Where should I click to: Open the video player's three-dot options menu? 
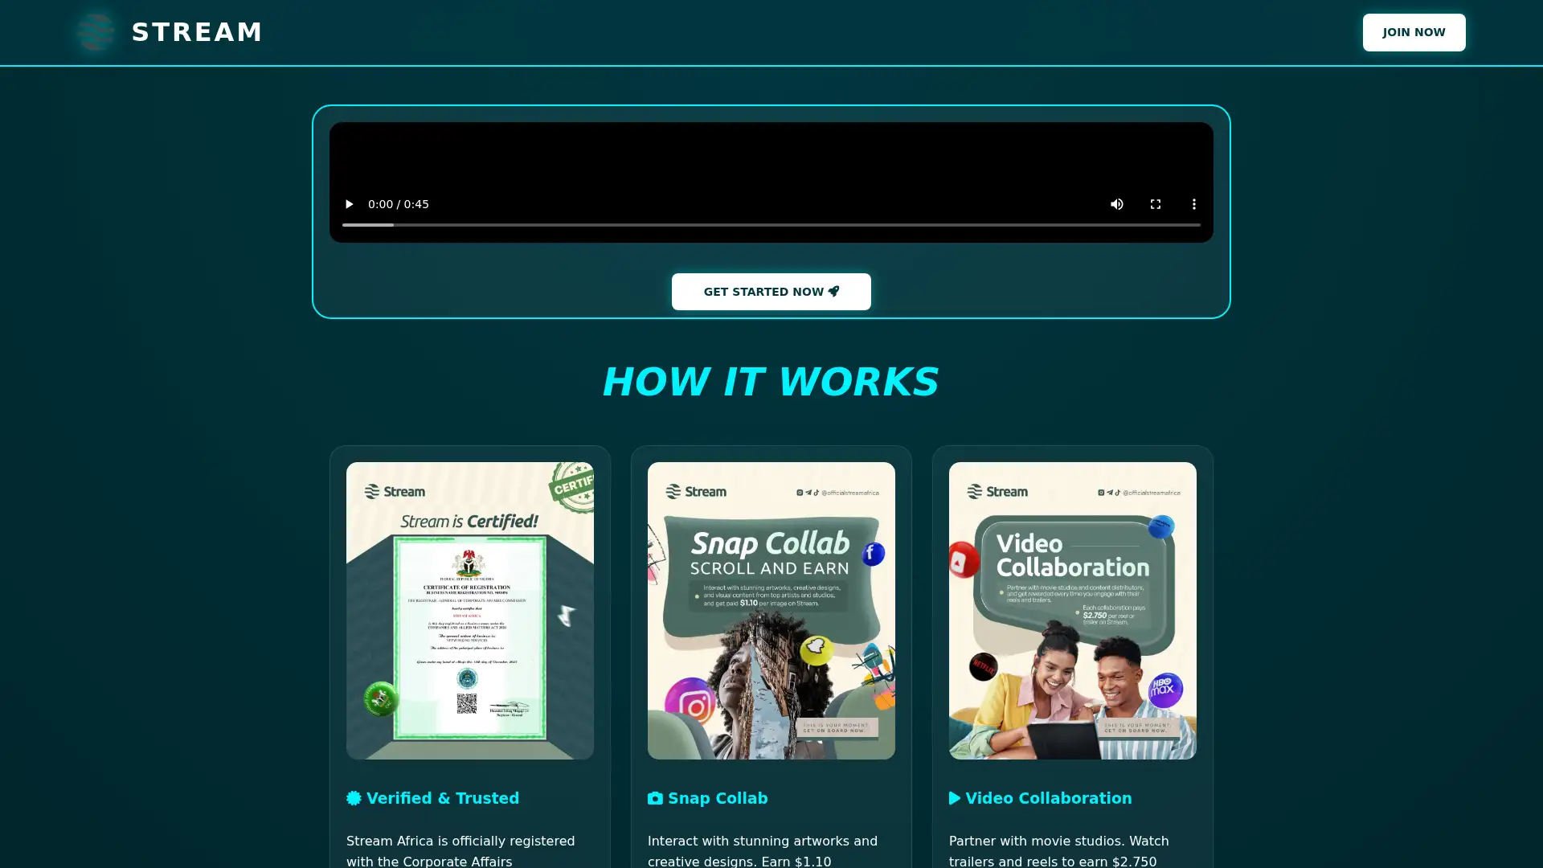(x=1194, y=204)
